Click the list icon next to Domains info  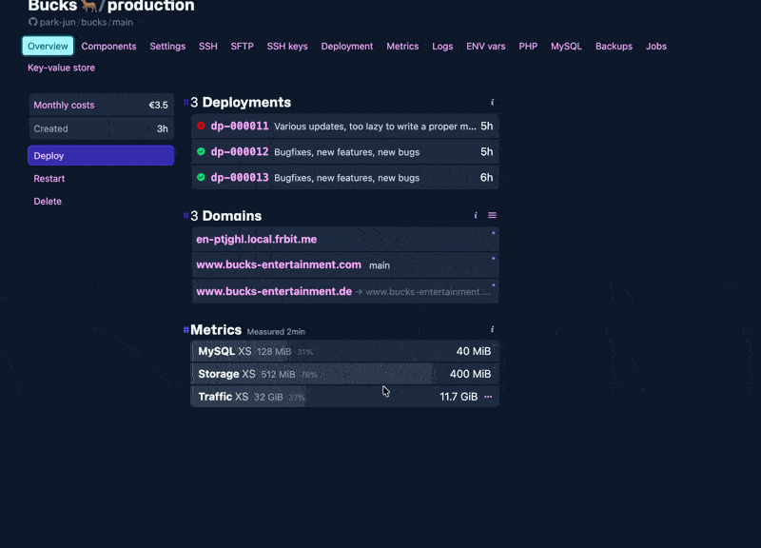coord(491,215)
